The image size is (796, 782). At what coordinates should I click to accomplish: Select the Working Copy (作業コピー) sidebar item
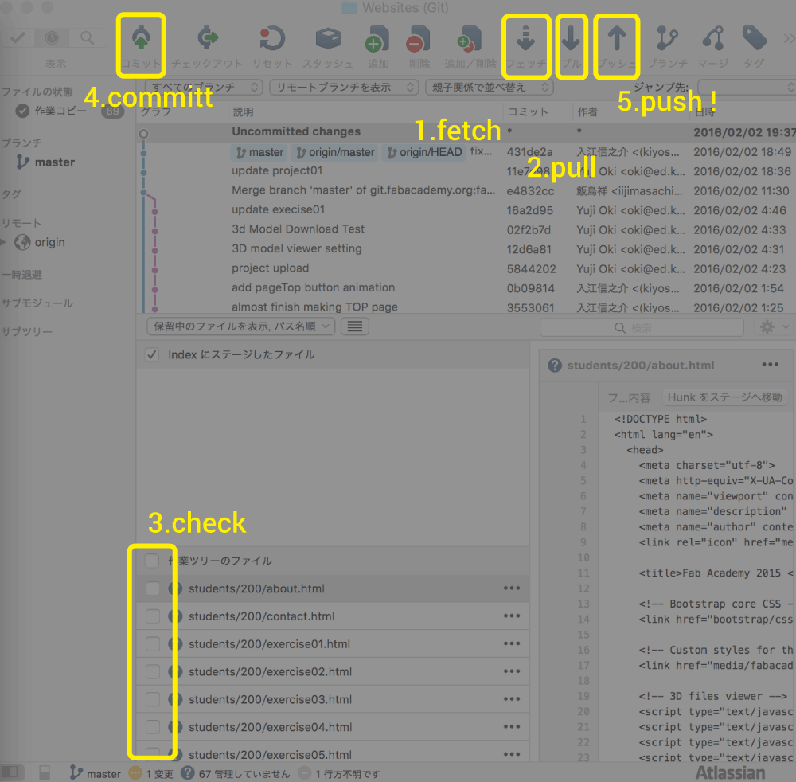tap(60, 111)
